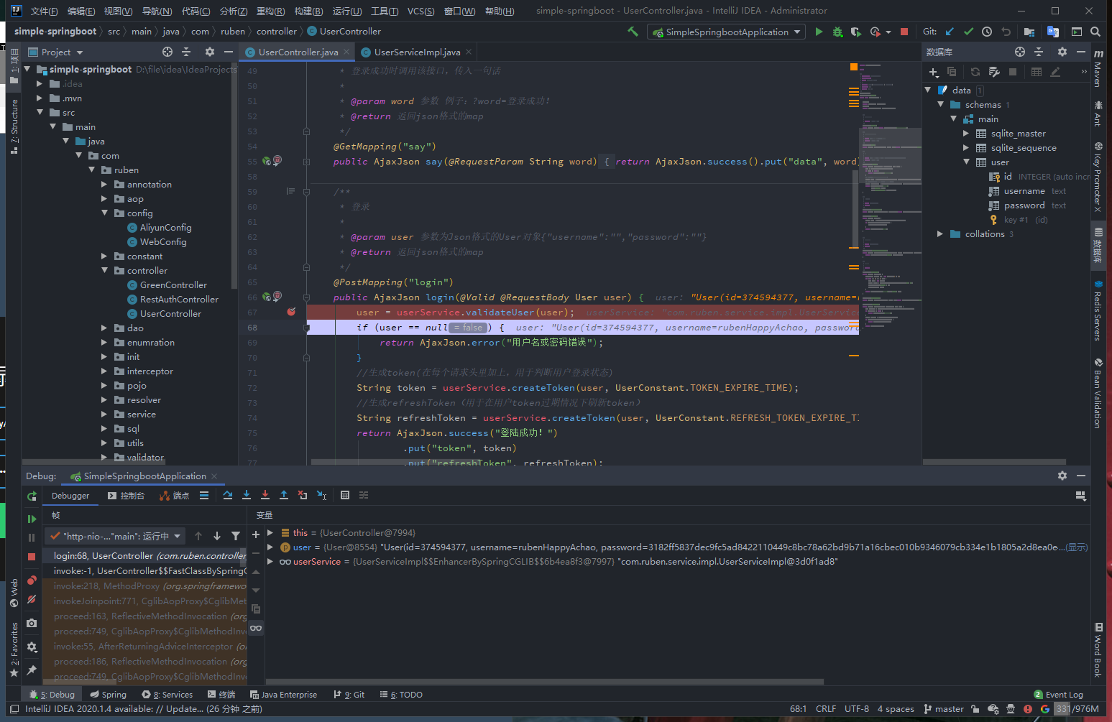Switch to the UserServiceImpl.java editor tab
Screen dimensions: 1112x722
click(x=416, y=52)
